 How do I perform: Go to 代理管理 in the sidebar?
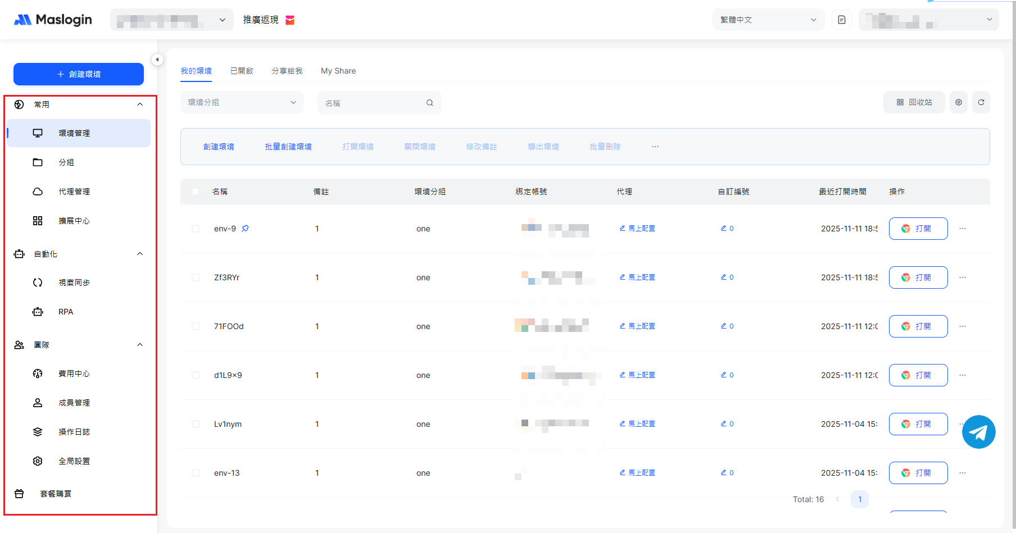[x=74, y=192]
